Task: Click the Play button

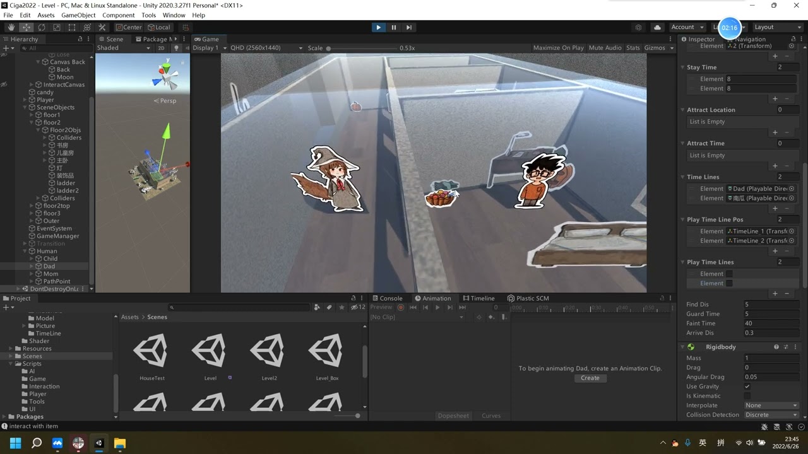Action: coord(378,27)
